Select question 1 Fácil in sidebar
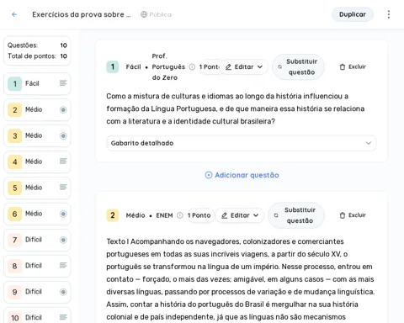Viewport: 404px width, 323px height. pos(37,83)
